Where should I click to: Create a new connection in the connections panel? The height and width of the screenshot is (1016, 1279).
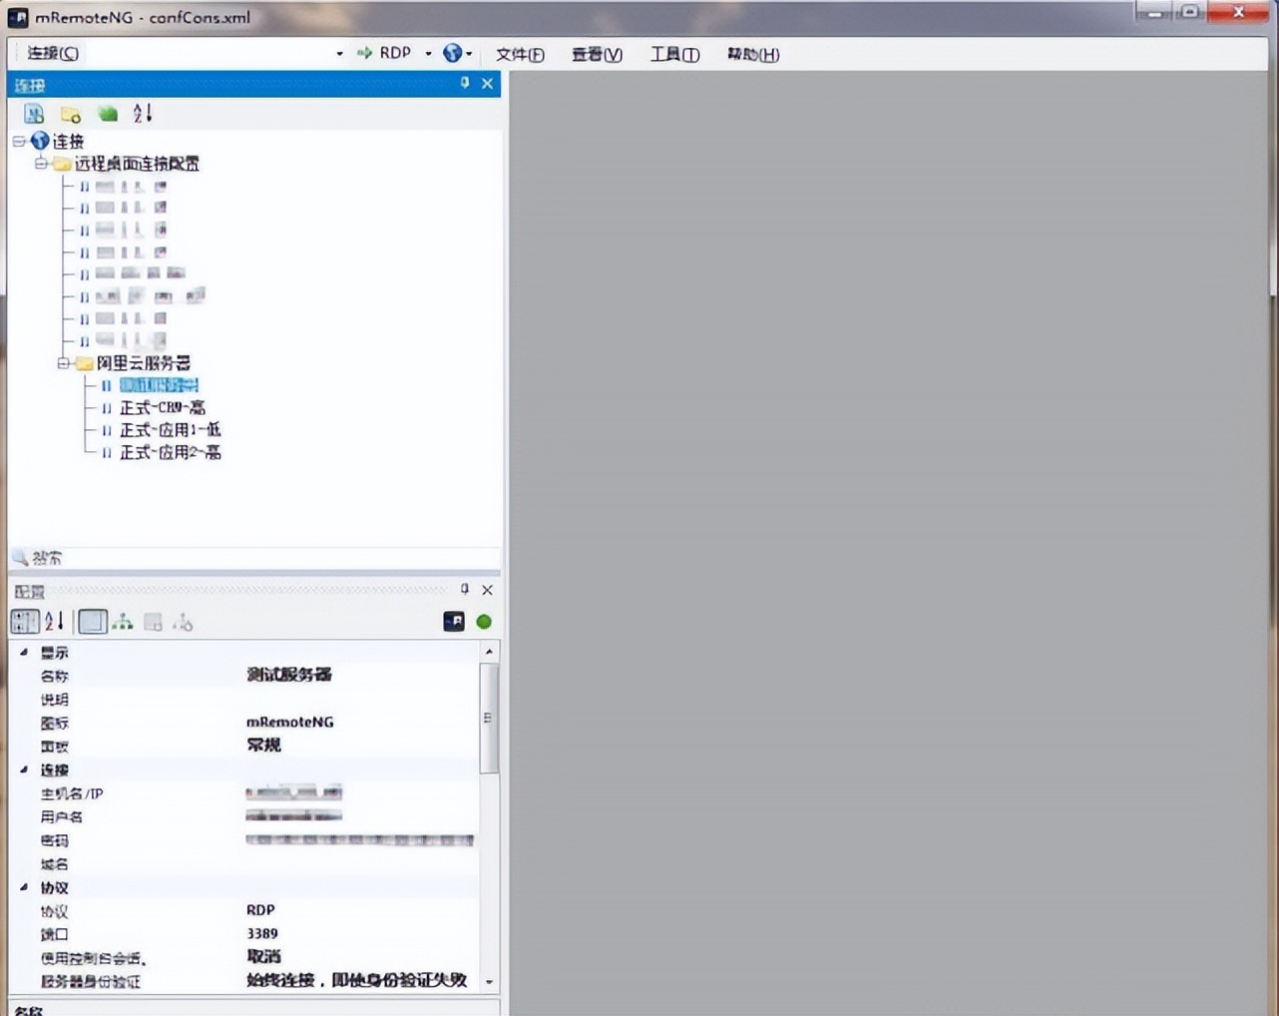click(34, 113)
